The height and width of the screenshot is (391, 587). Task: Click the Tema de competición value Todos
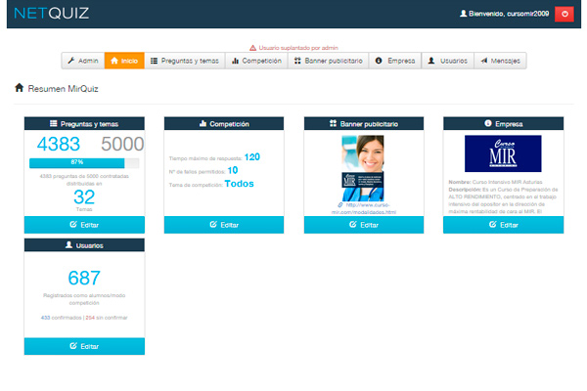click(240, 184)
